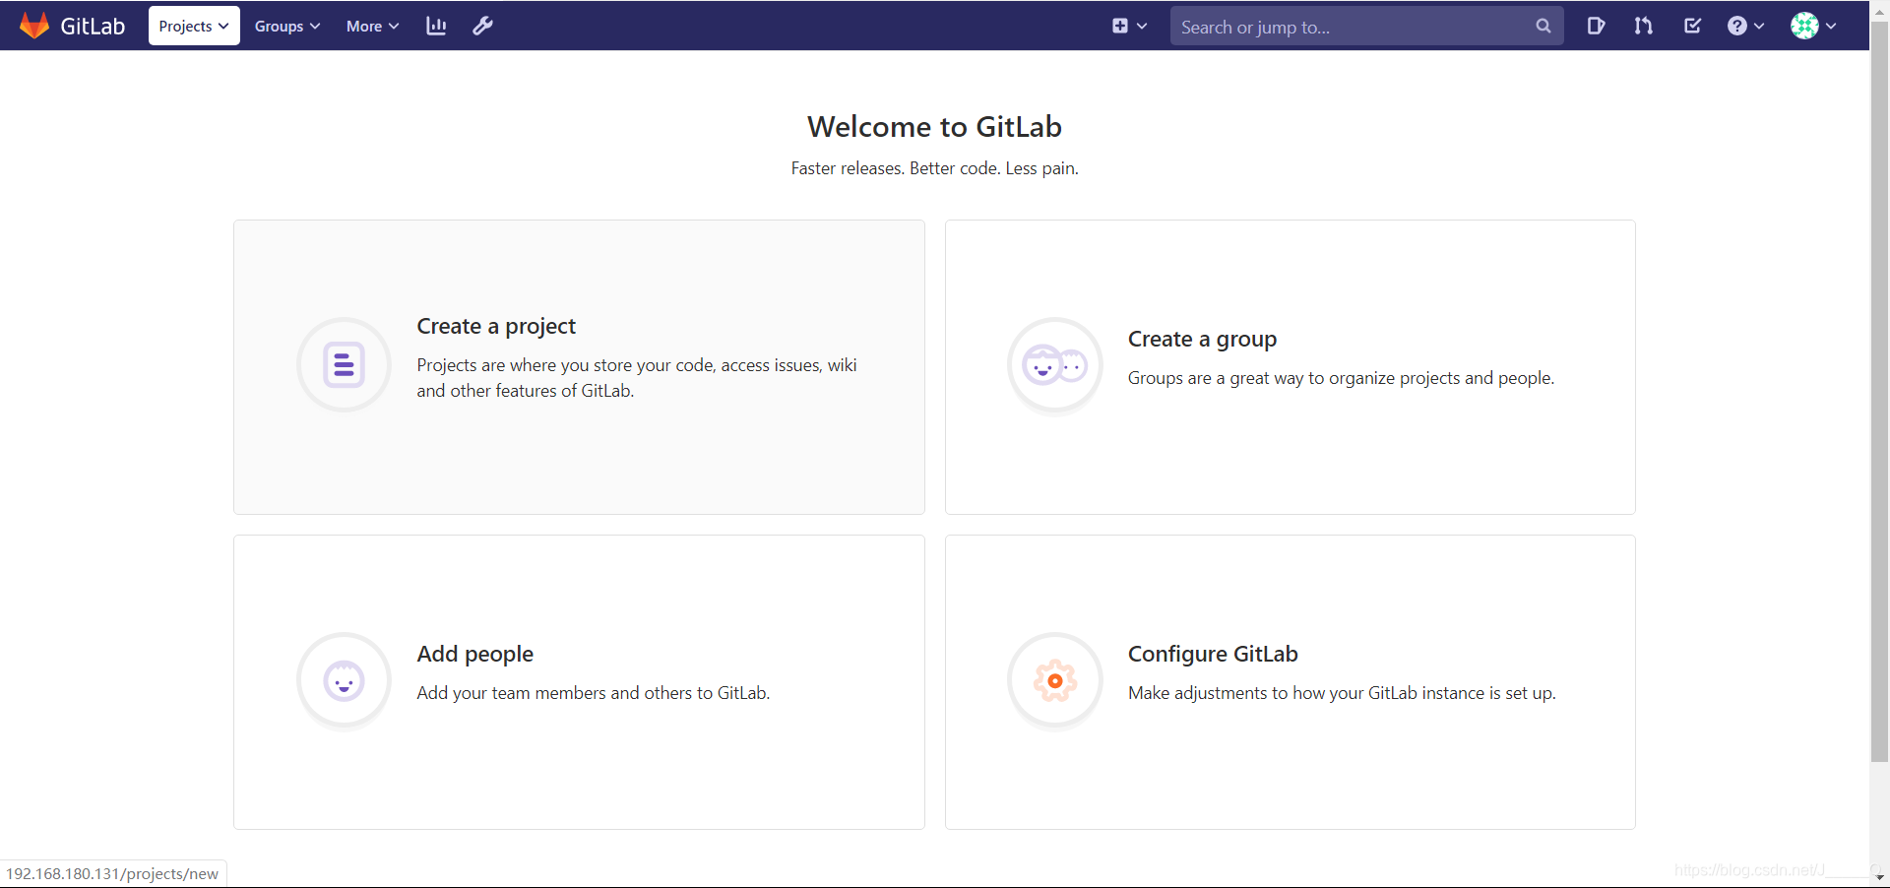Open Admin Area wrench icon
Screen dimensions: 1890x888
pyautogui.click(x=482, y=26)
